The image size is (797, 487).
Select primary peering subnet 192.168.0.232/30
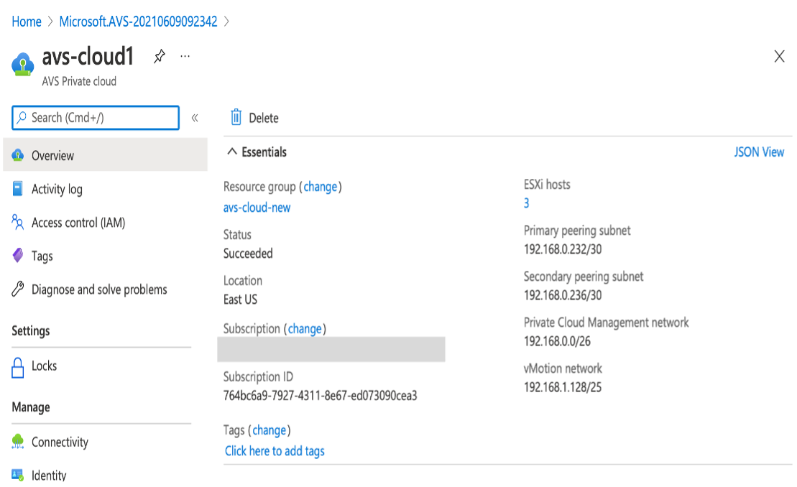tap(563, 249)
